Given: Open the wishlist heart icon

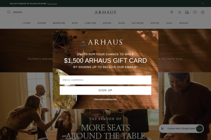Looking at the screenshot, I should click(195, 12).
